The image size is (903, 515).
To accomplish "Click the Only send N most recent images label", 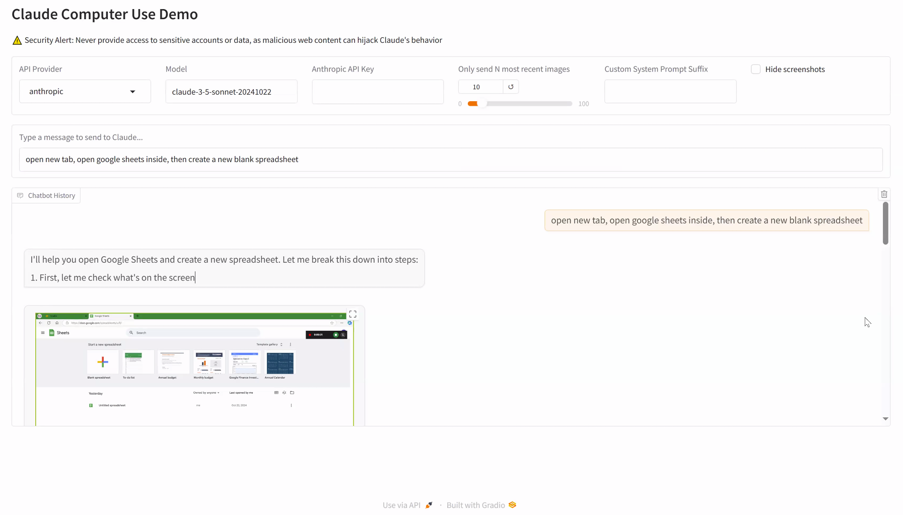I will (514, 69).
